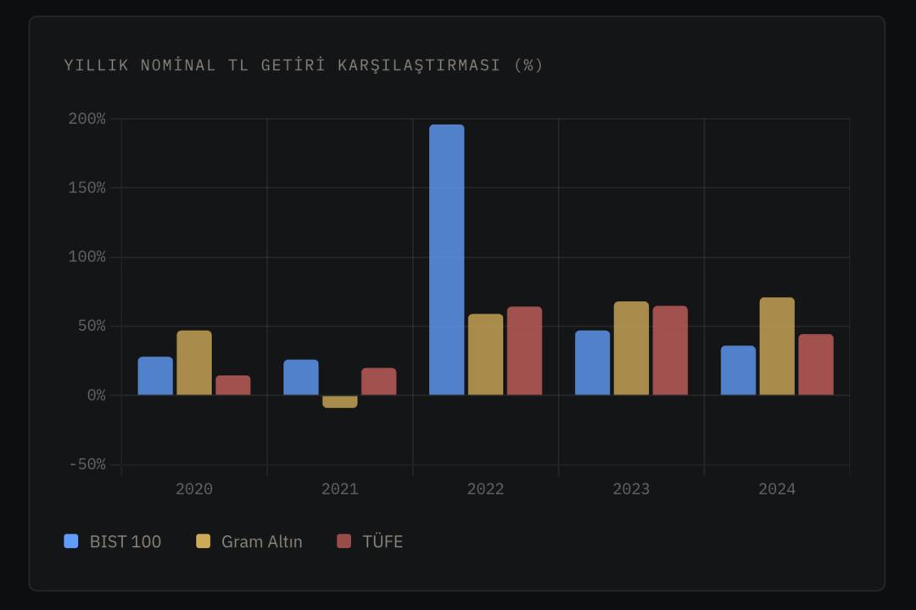Click the 2021 axis label
916x610 pixels.
click(339, 489)
